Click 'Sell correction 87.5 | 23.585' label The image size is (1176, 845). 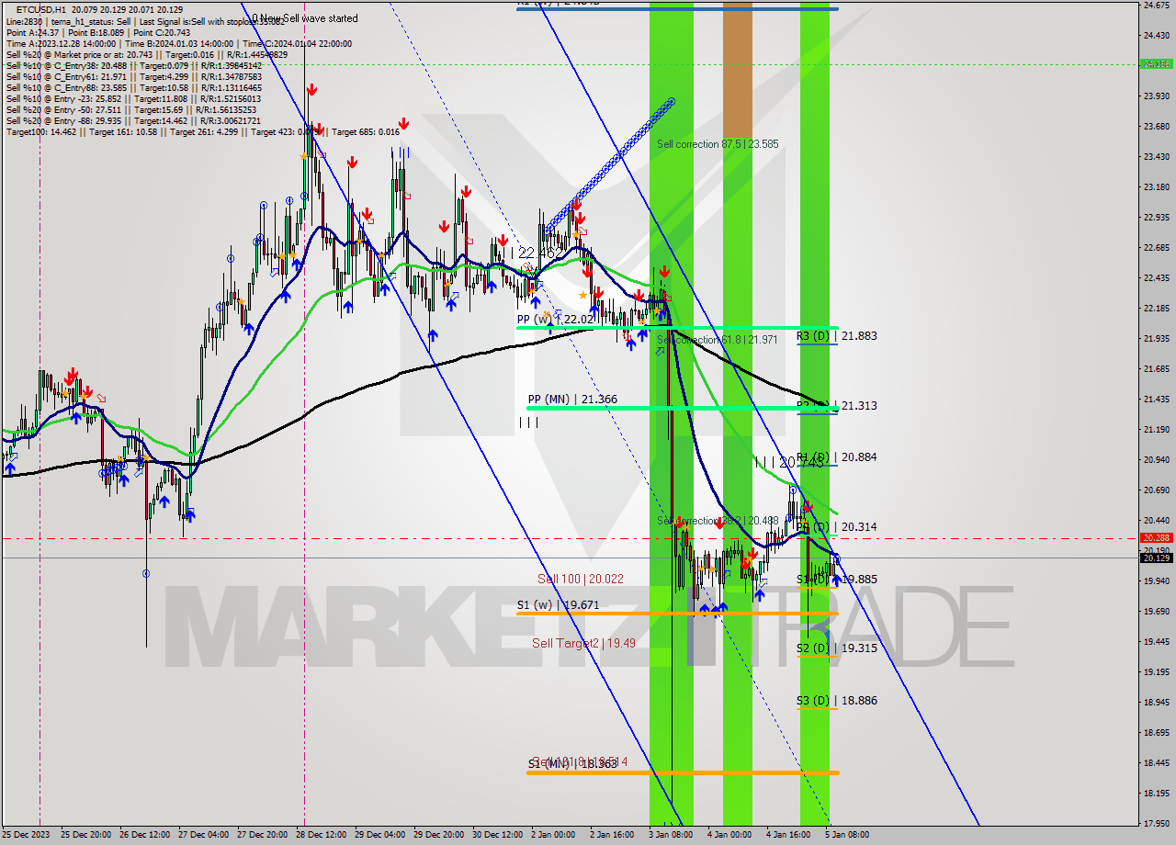coord(718,144)
